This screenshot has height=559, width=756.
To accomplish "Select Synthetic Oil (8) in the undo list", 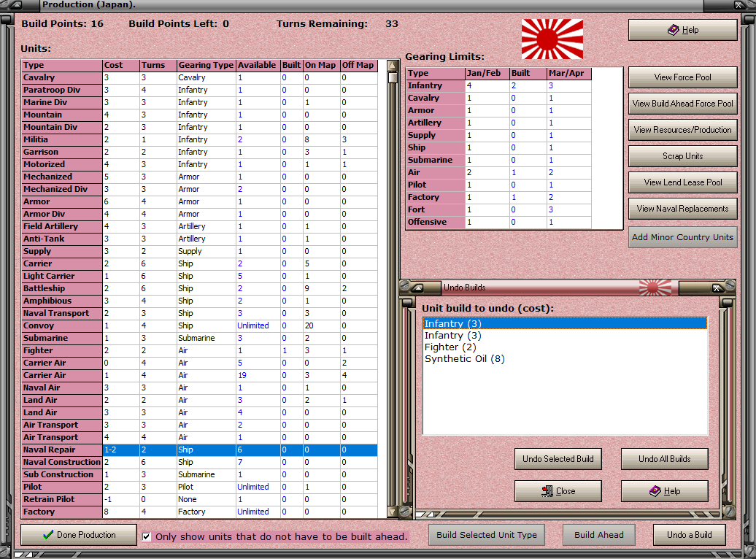I will (464, 359).
